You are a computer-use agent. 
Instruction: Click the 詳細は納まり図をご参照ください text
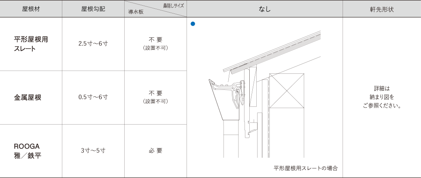tap(381, 97)
